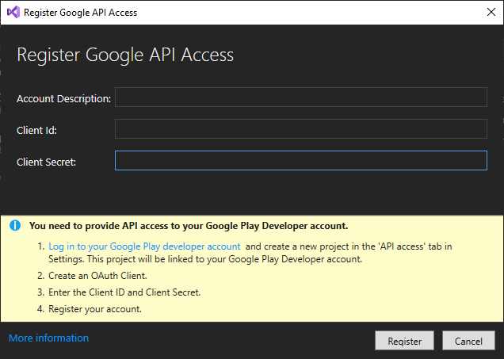Click the Register button
Image resolution: width=504 pixels, height=359 pixels.
[404, 341]
